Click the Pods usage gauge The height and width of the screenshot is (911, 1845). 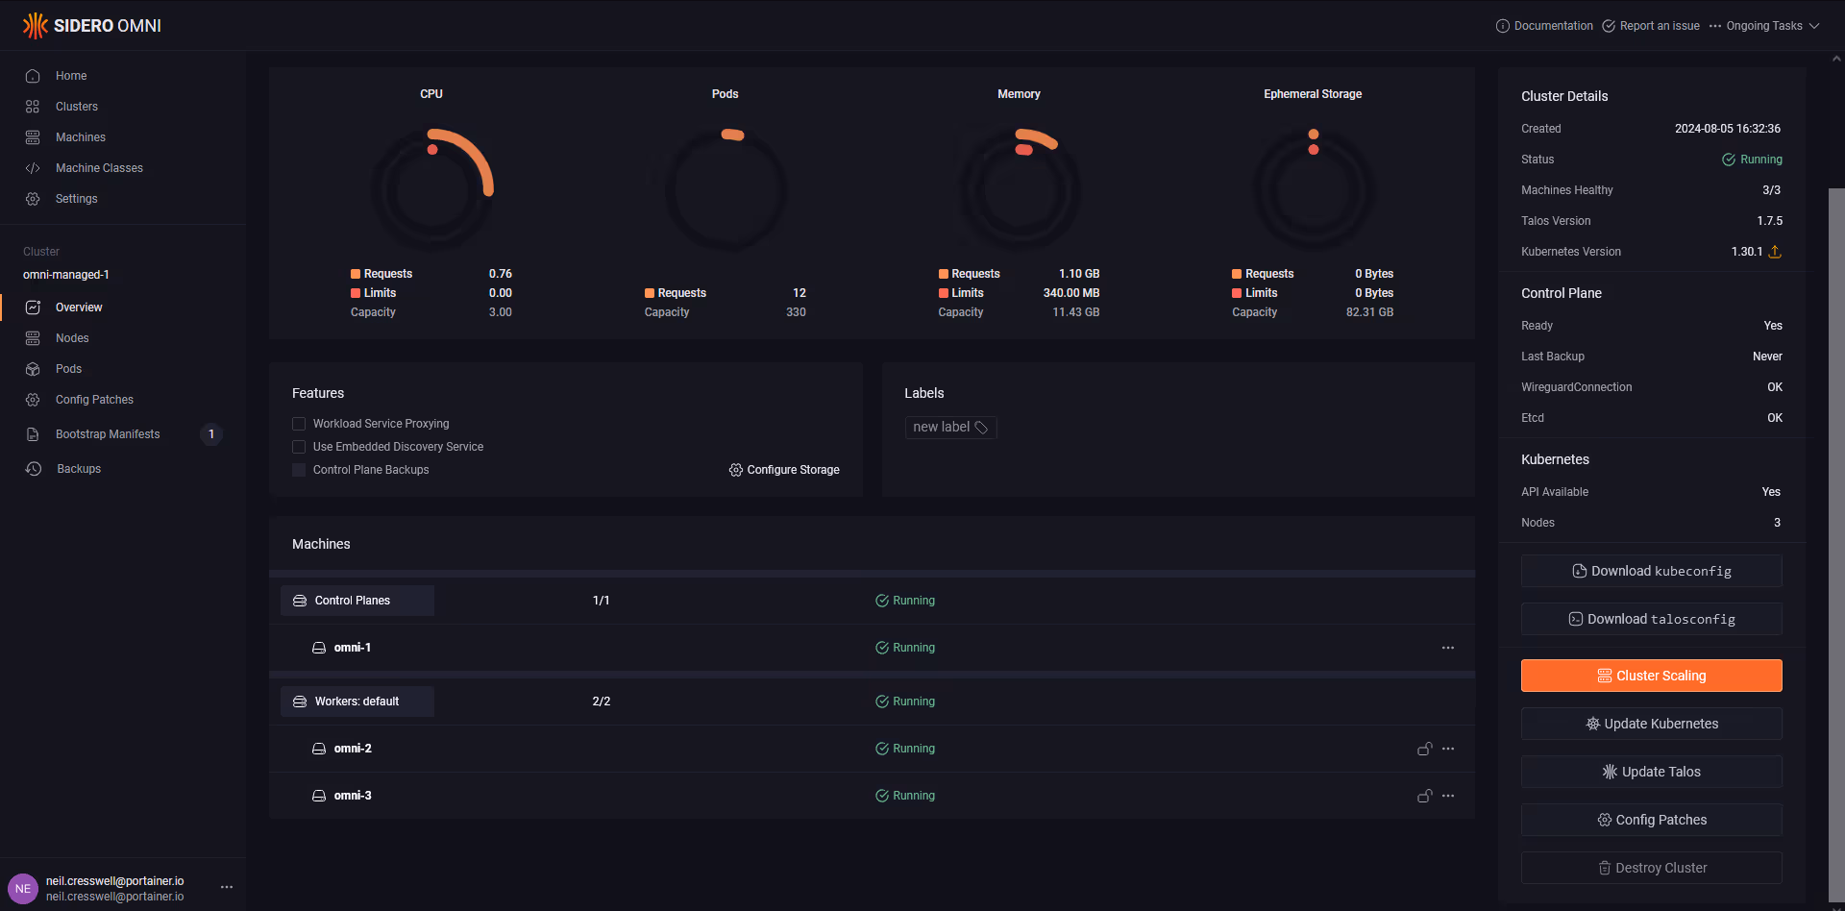(x=726, y=189)
